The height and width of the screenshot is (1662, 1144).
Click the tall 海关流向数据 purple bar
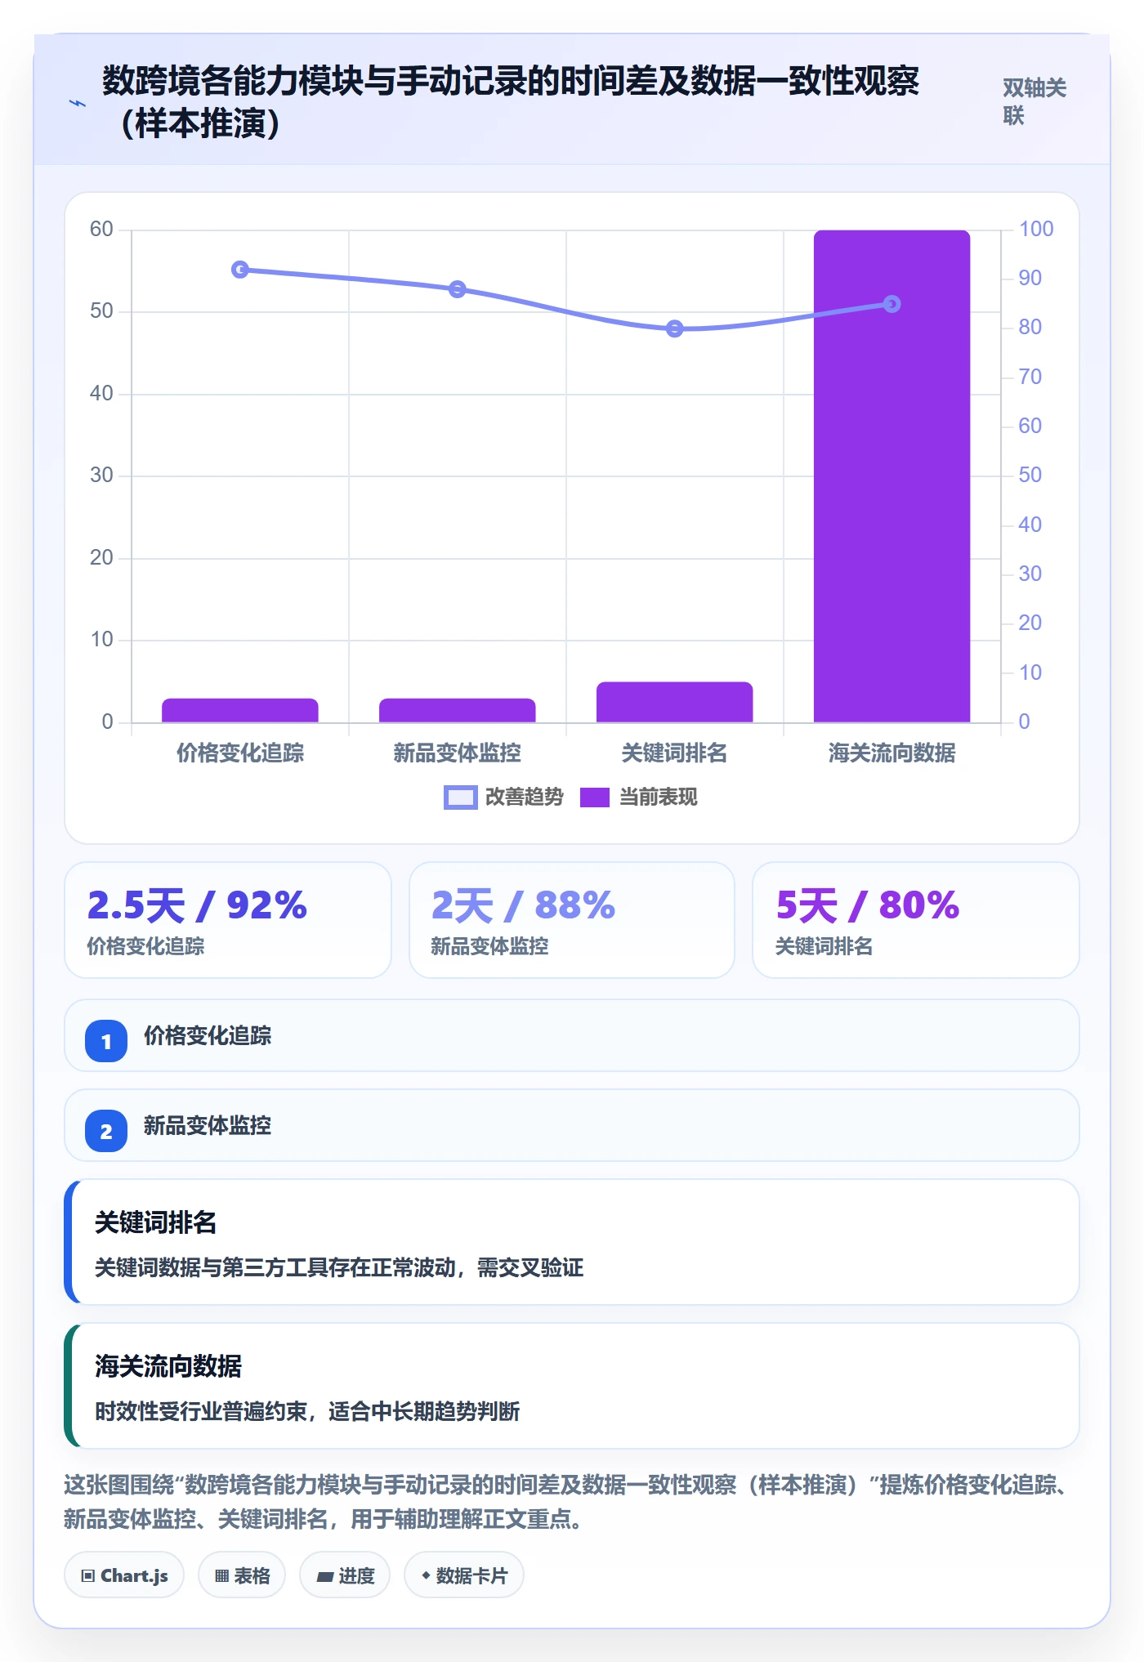[x=892, y=476]
